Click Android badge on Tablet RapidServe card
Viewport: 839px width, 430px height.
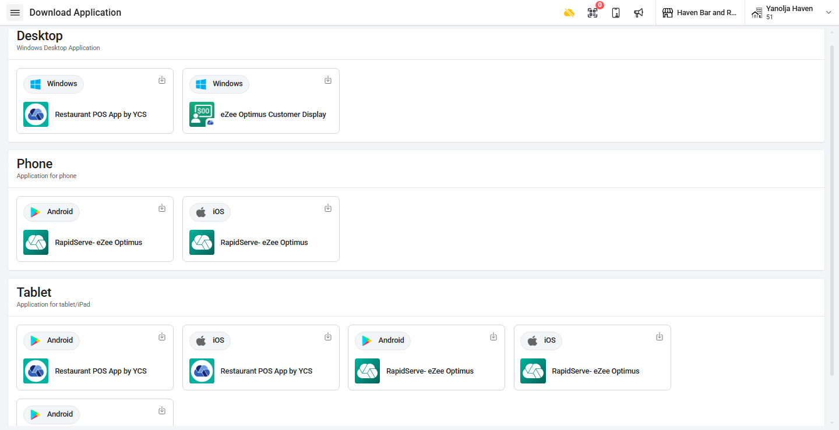click(383, 340)
